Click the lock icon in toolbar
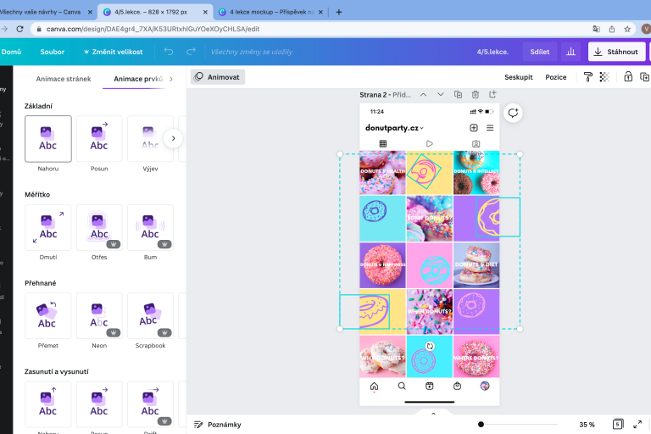 pos(628,76)
